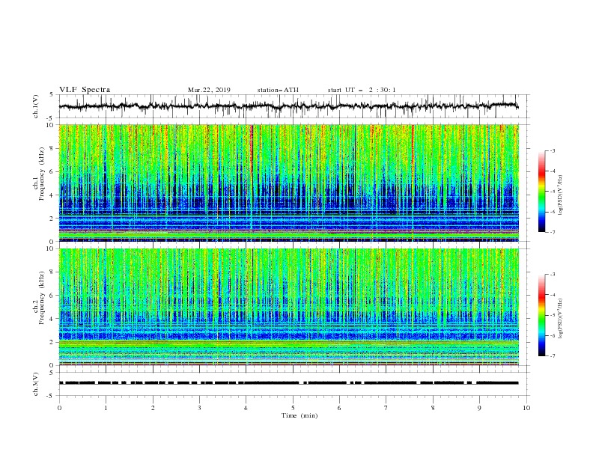Click the "-3" tick on ch.1 colorbar
The width and height of the screenshot is (593, 458).
[x=552, y=150]
